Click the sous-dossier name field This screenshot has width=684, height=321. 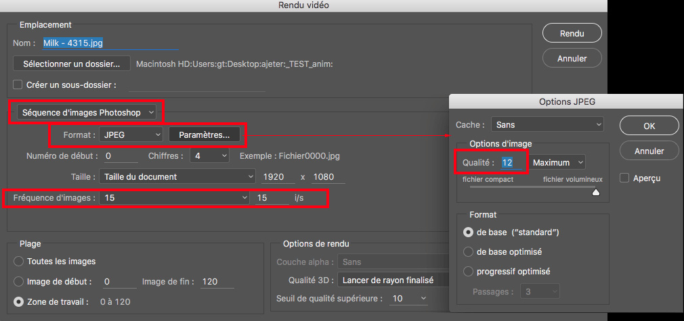click(197, 85)
